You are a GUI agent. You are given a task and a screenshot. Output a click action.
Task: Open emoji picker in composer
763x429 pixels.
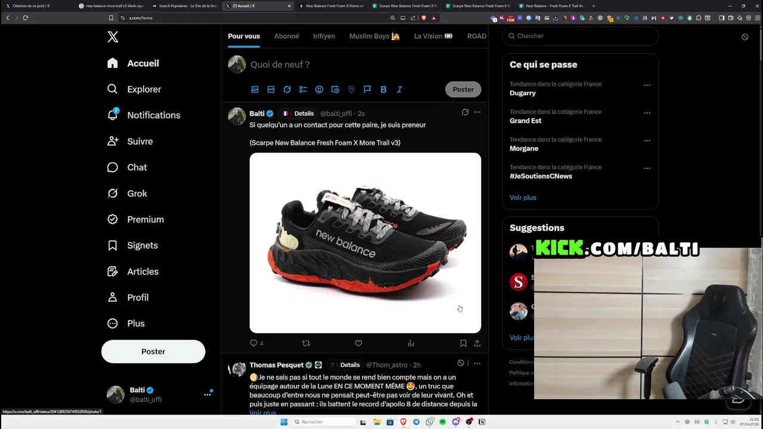pyautogui.click(x=319, y=89)
